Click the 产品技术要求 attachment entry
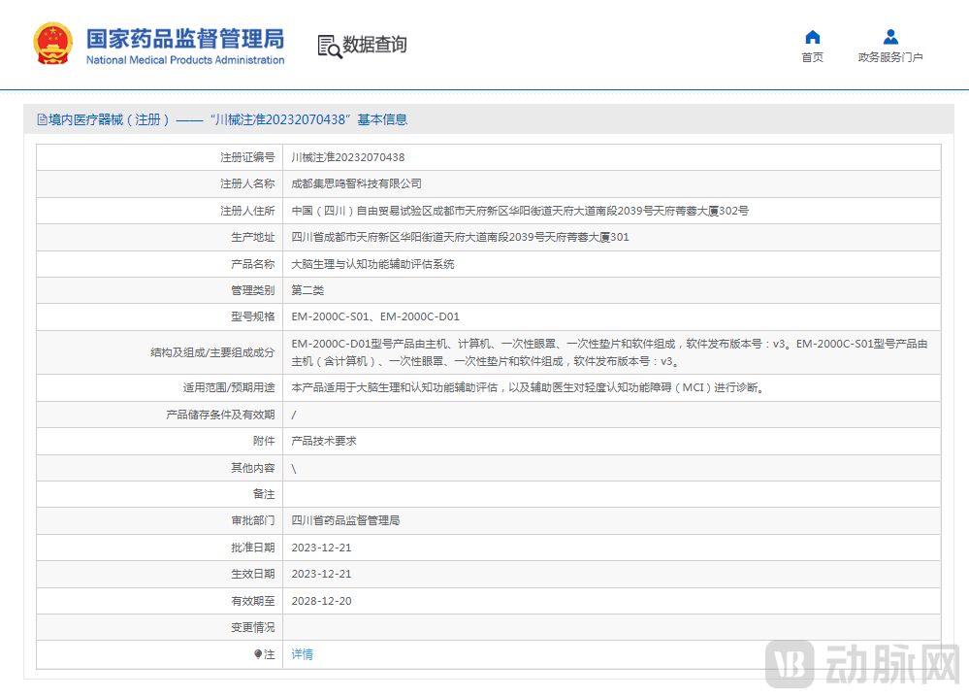This screenshot has height=698, width=969. (x=325, y=441)
